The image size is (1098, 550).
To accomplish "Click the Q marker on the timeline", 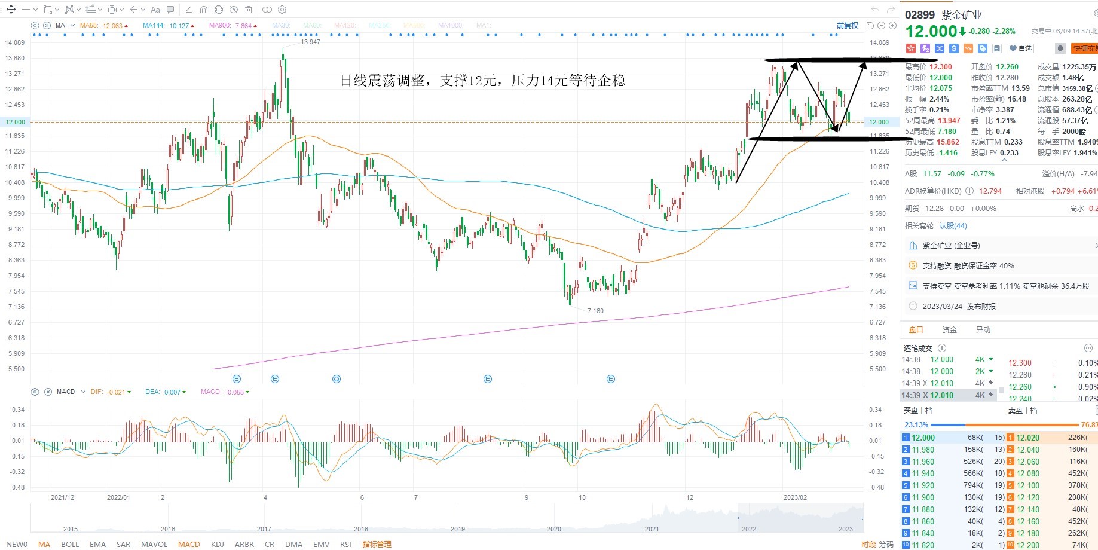I will (337, 379).
